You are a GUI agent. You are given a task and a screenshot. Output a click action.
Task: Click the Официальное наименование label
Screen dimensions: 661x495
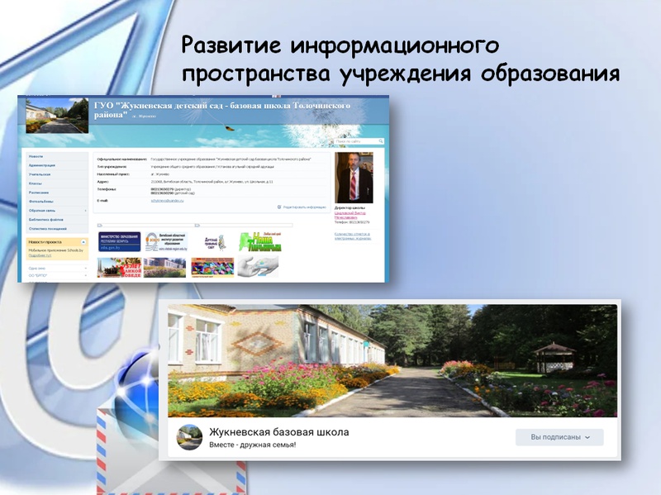pos(121,159)
